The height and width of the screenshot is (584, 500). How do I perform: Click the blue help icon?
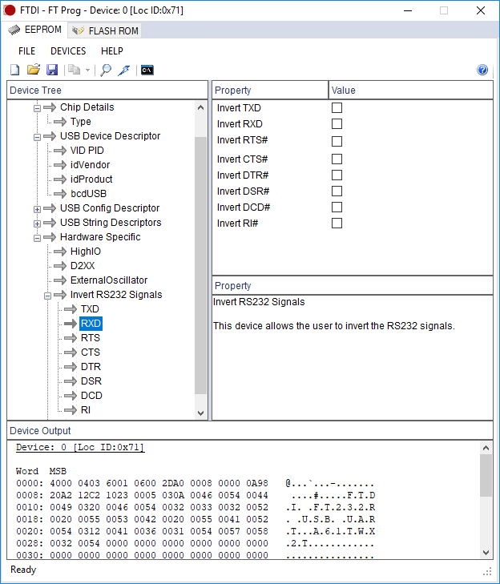[x=482, y=70]
